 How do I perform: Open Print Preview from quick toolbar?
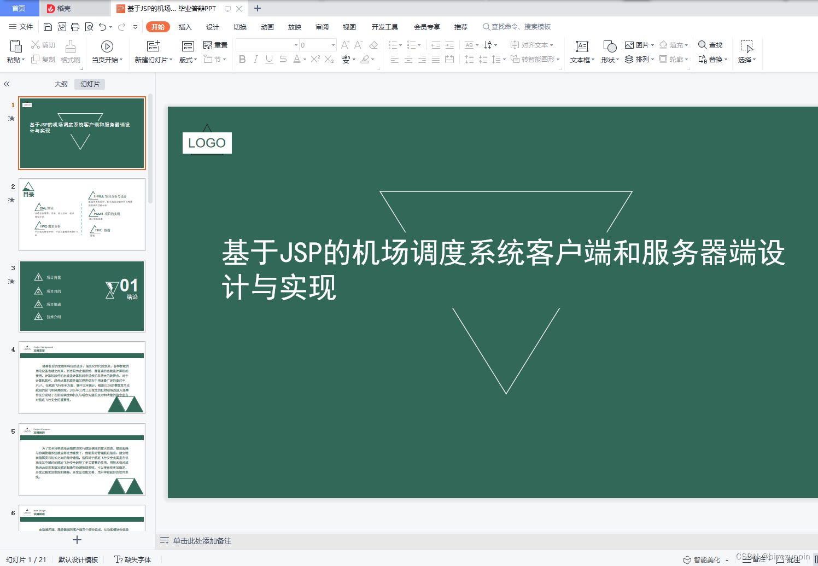(x=89, y=27)
